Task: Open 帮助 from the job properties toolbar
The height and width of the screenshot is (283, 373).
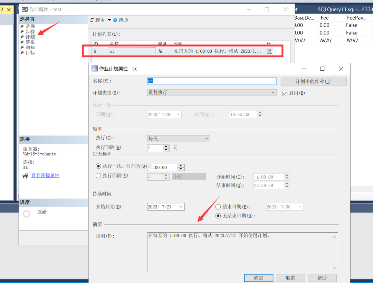Action: coord(123,20)
